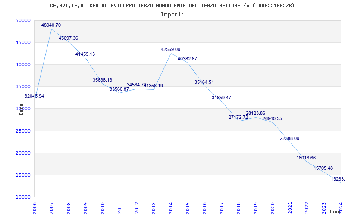Click the 28123.86 value label
345x216 pixels.
(255, 113)
